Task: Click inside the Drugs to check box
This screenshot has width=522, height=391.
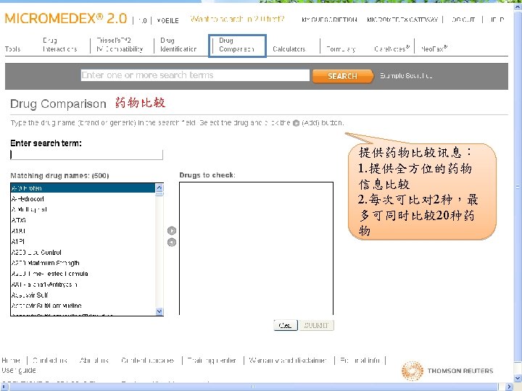Action: coord(256,248)
